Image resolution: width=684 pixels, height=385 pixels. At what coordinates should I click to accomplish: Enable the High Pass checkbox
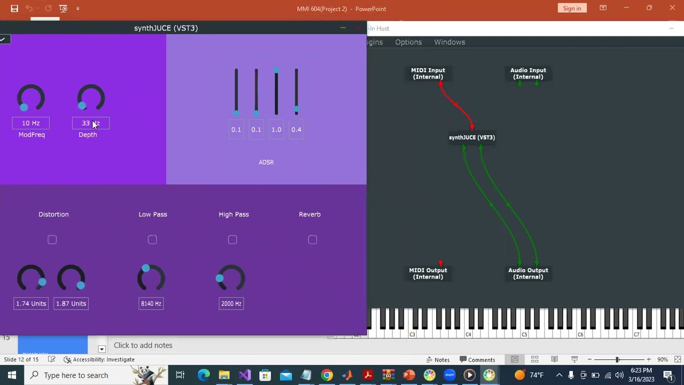click(232, 240)
